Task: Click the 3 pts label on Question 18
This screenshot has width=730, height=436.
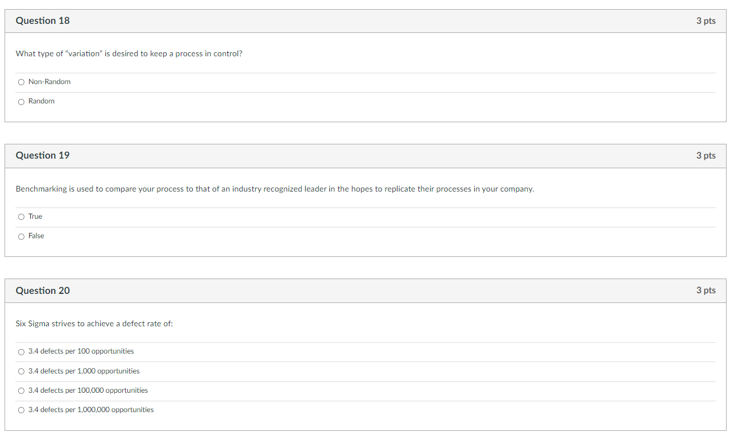Action: coord(706,20)
